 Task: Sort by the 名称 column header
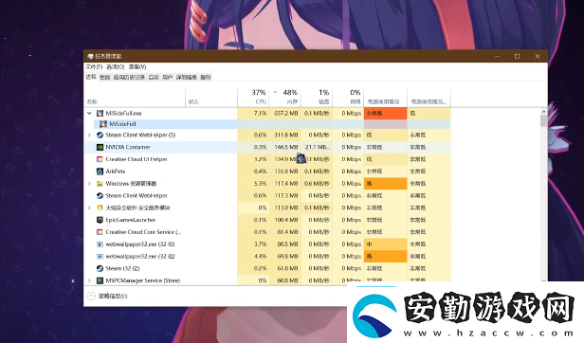point(135,98)
